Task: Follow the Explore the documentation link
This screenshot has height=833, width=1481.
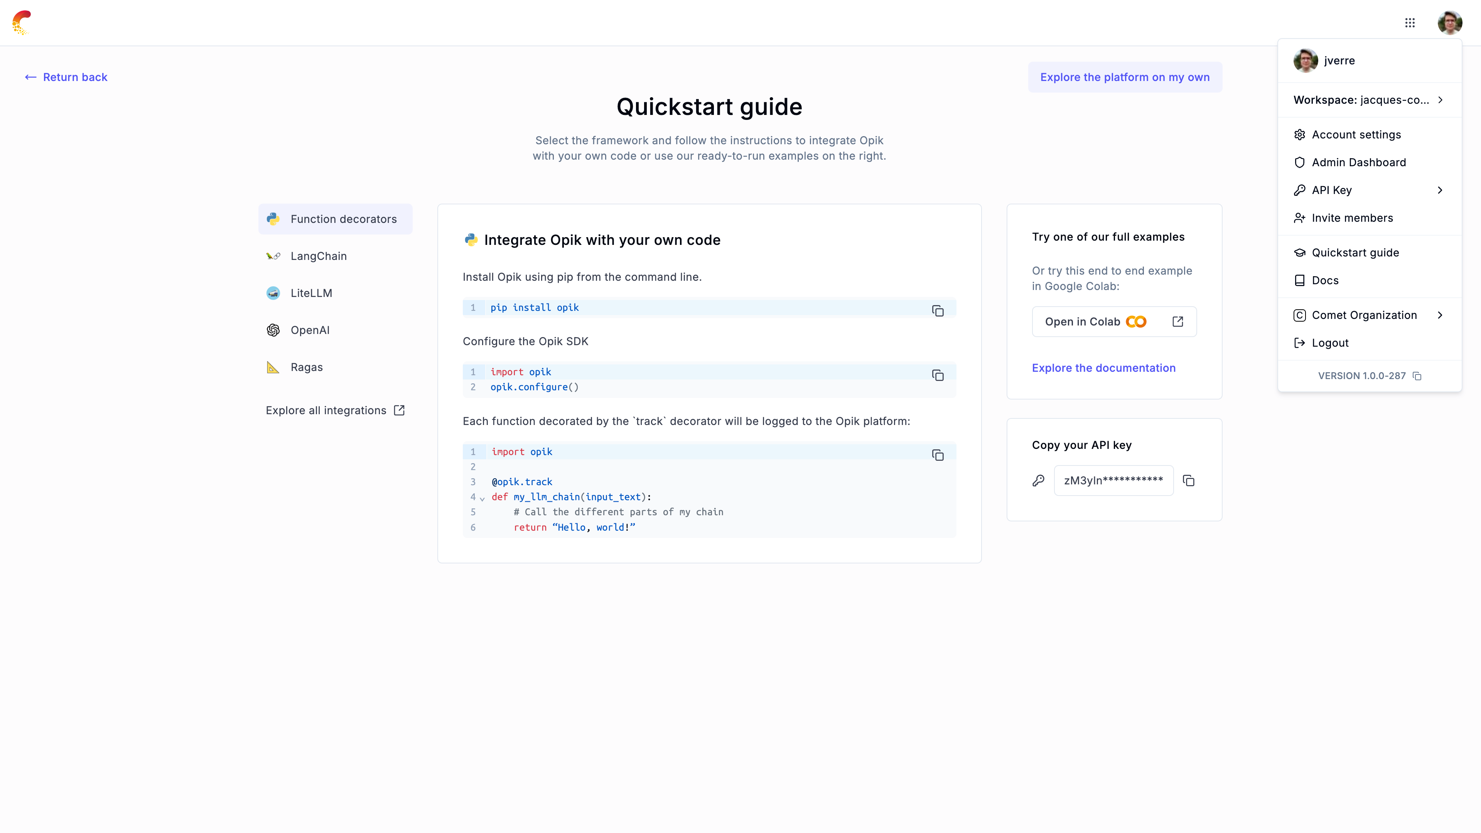Action: (x=1103, y=368)
